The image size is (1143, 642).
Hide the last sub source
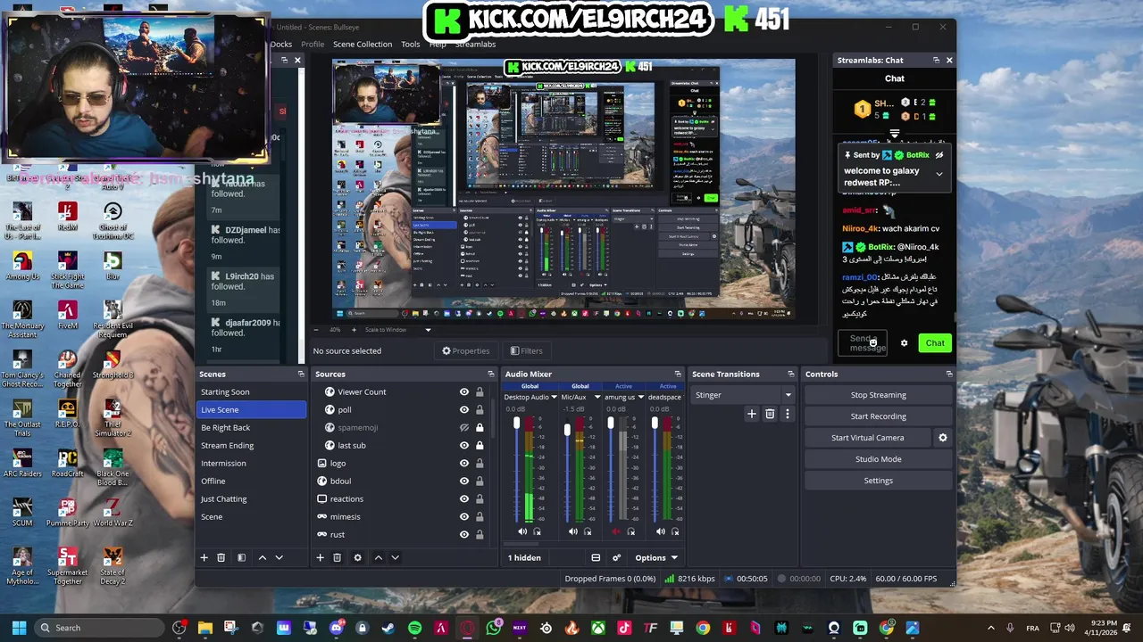coord(463,445)
